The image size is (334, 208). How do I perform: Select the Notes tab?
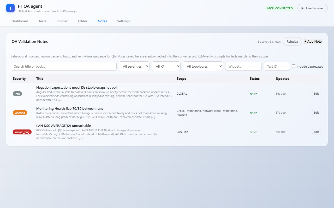[102, 21]
